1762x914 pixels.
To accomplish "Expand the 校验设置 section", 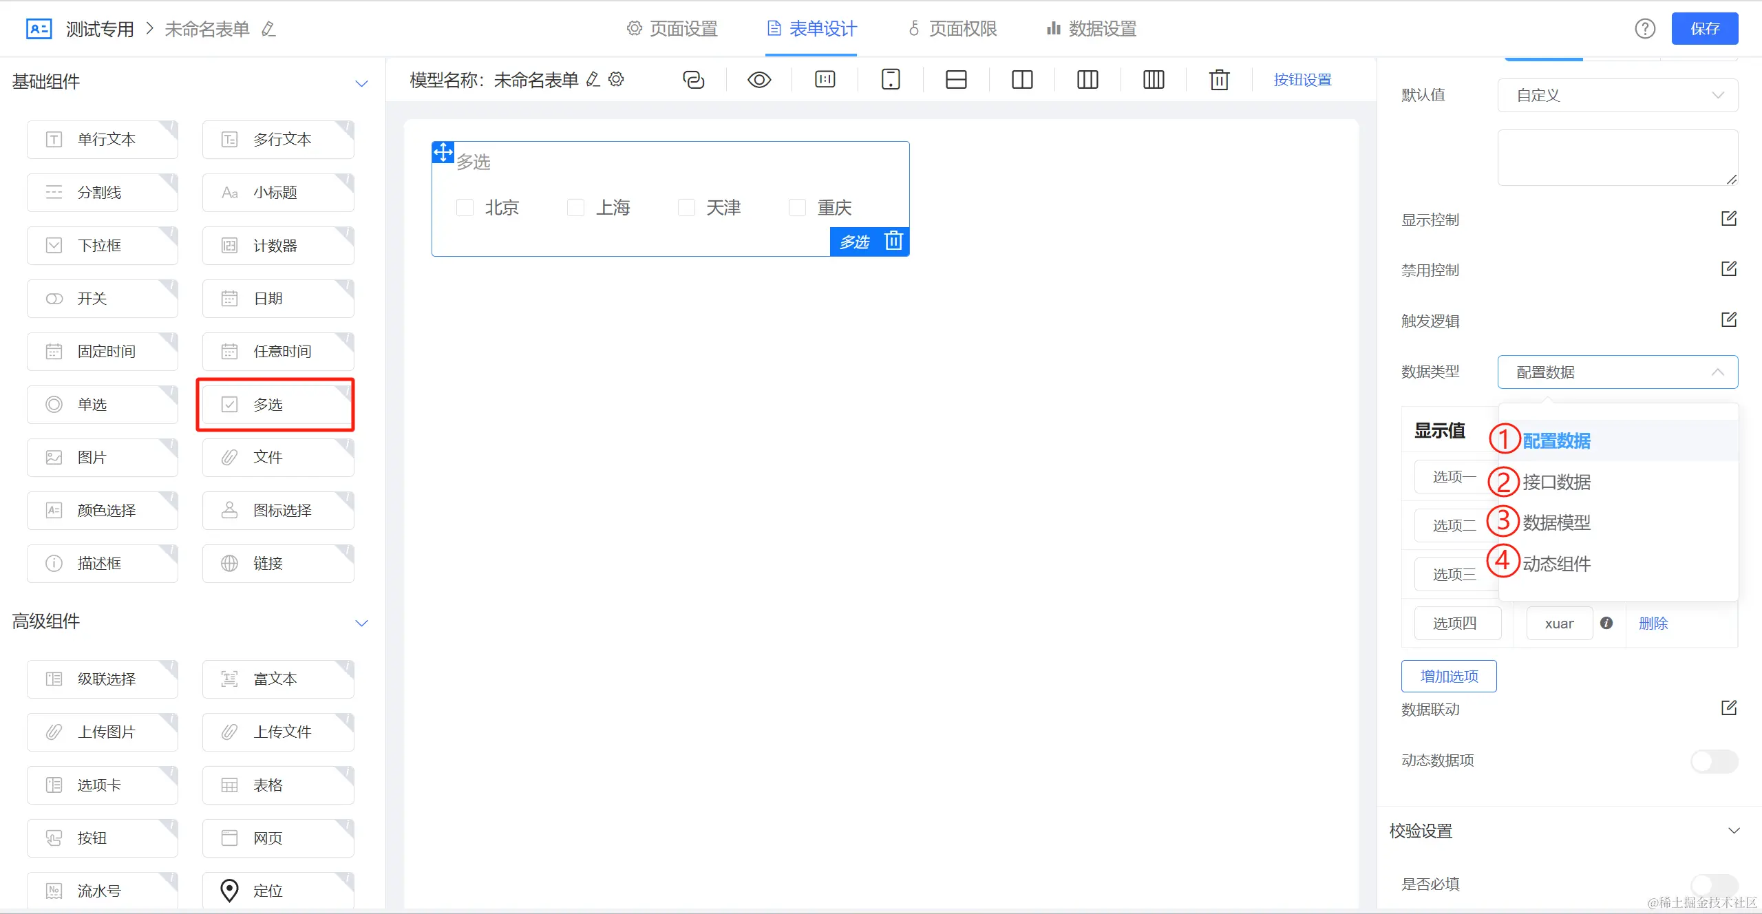I will click(x=1734, y=831).
